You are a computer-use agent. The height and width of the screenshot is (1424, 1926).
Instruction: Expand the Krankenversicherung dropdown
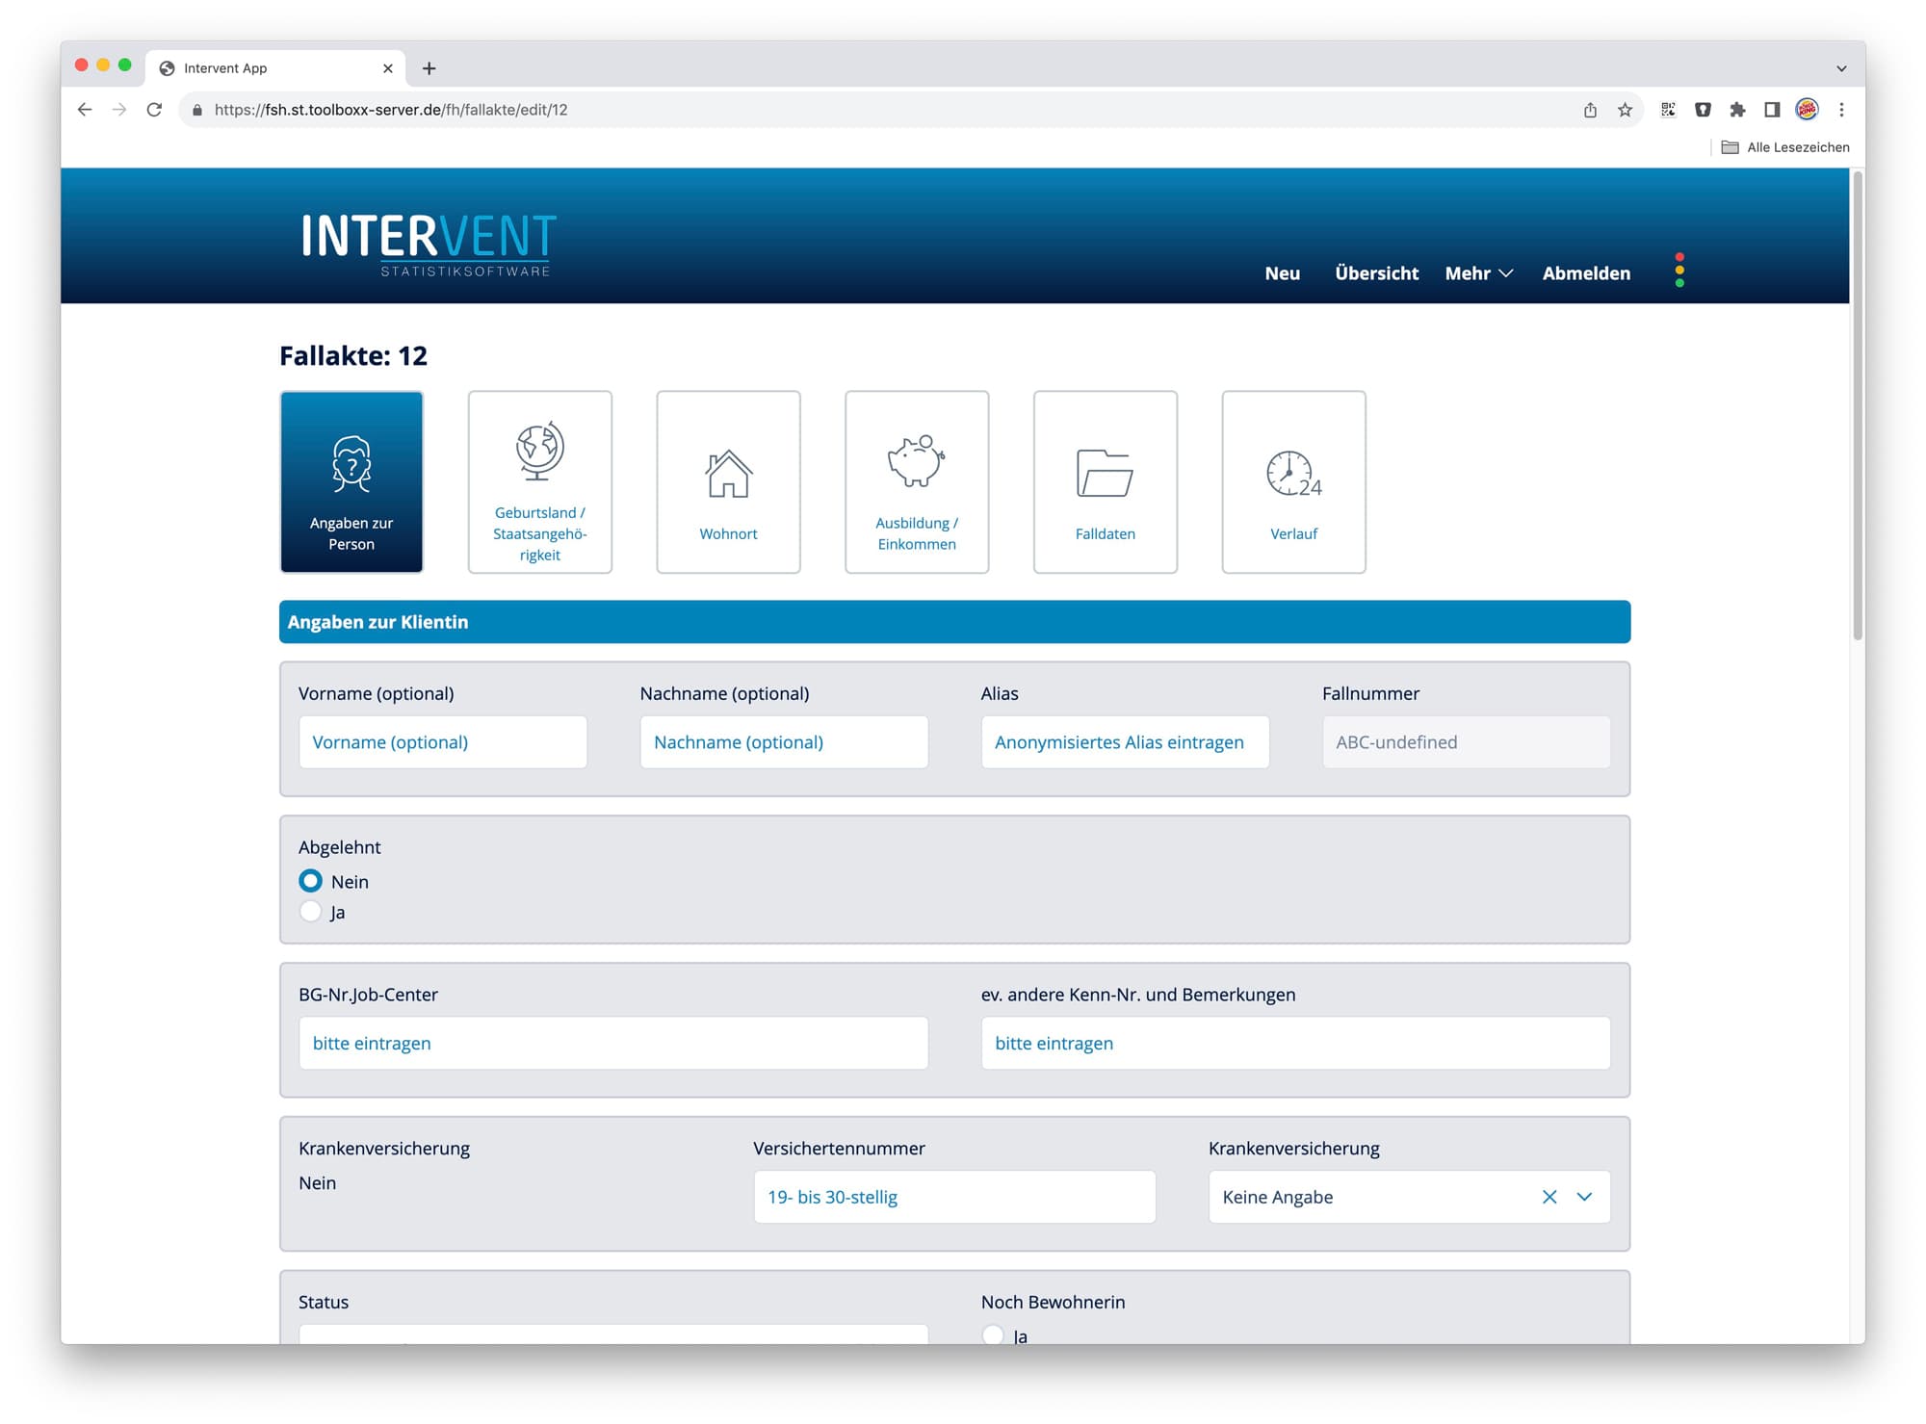[1582, 1197]
